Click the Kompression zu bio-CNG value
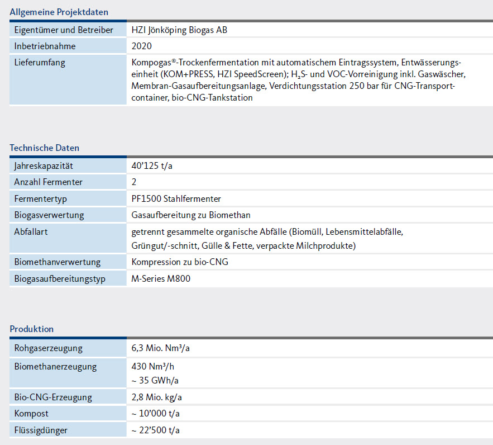This screenshot has width=493, height=445. pyautogui.click(x=180, y=262)
